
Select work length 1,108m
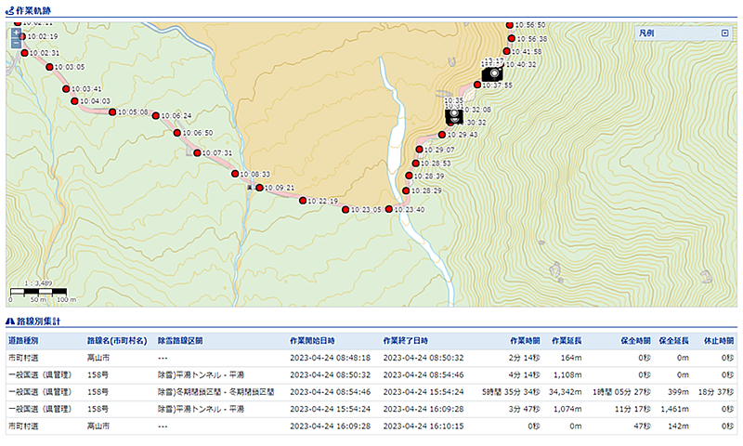[x=567, y=374]
